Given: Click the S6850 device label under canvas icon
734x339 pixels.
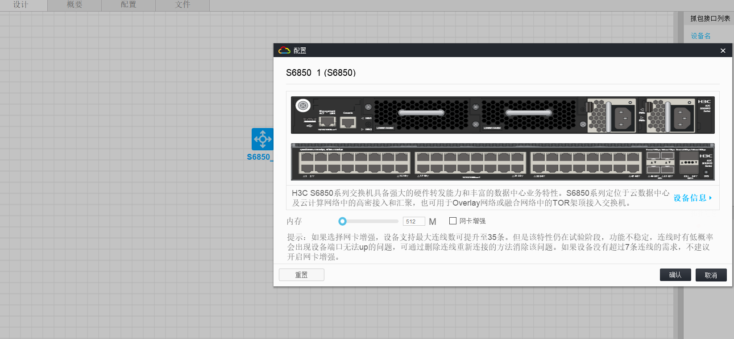Looking at the screenshot, I should [260, 157].
